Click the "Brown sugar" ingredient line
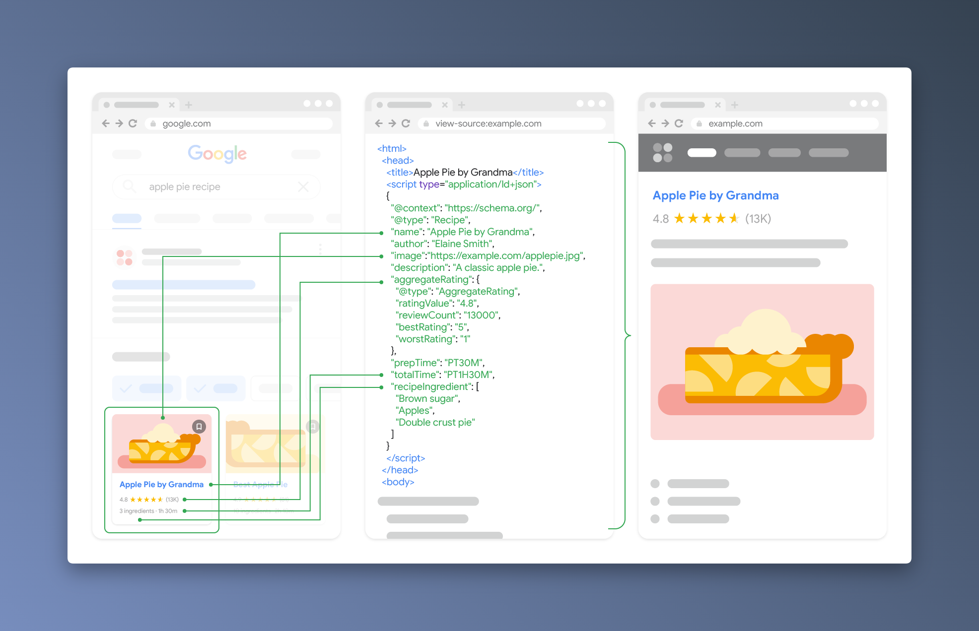979x631 pixels. (x=428, y=398)
